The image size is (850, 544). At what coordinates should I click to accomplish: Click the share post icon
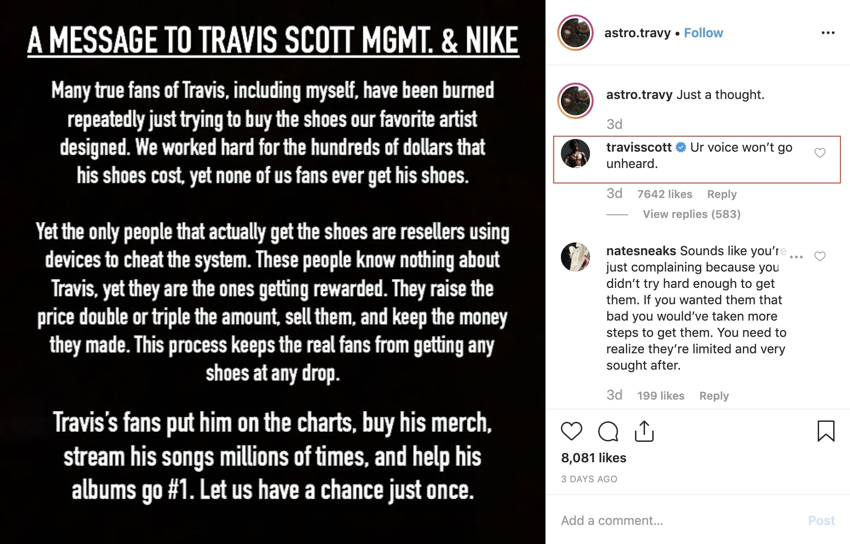click(644, 431)
